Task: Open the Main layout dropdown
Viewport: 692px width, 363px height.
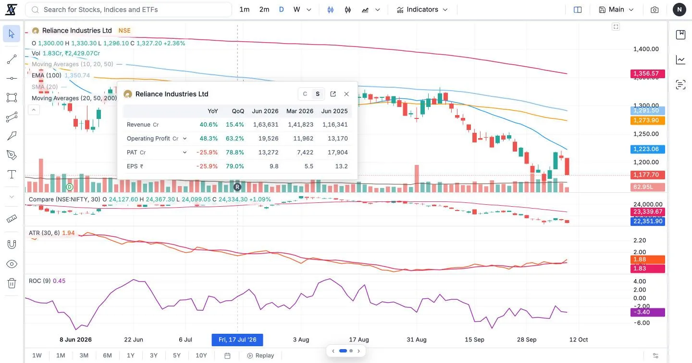Action: coord(616,10)
